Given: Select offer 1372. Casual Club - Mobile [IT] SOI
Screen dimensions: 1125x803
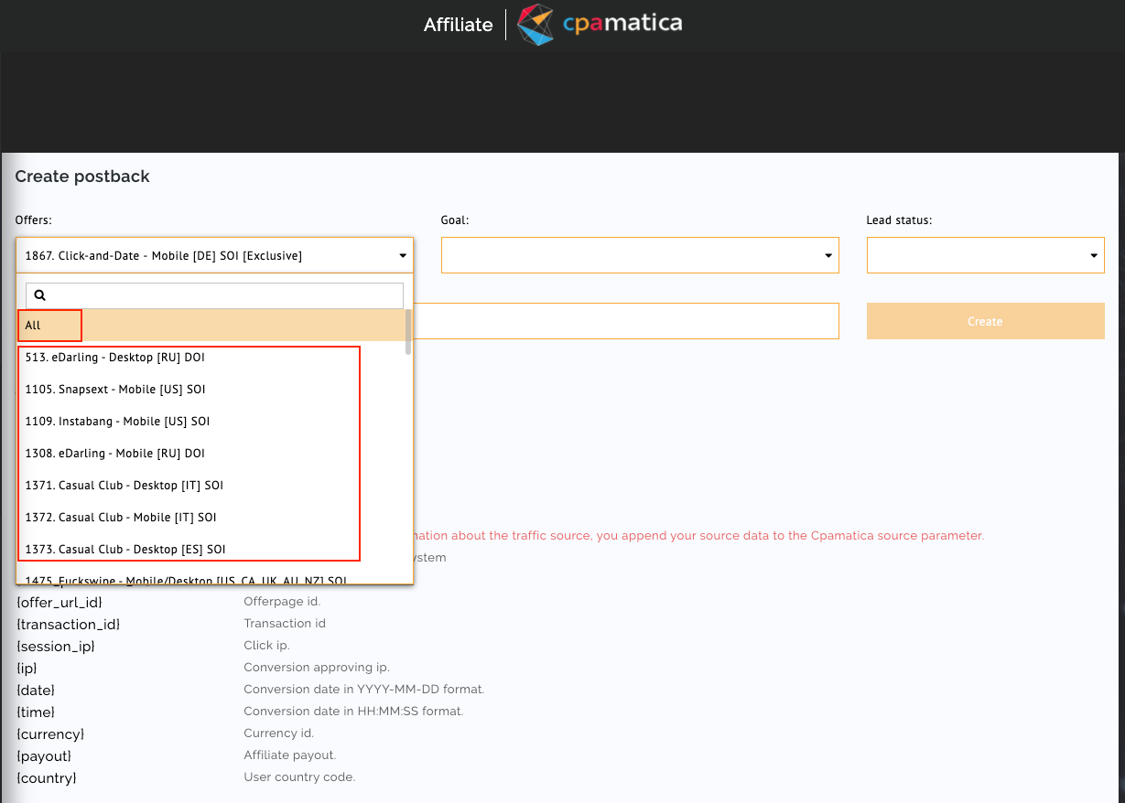Looking at the screenshot, I should tap(212, 518).
